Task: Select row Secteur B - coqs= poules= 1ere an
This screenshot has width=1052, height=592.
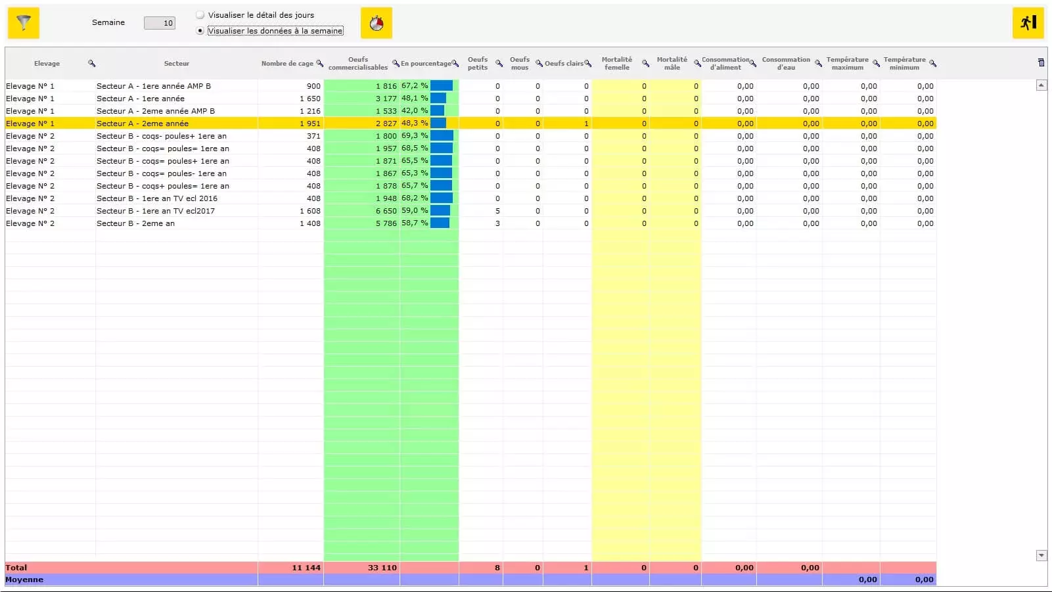Action: coord(470,148)
